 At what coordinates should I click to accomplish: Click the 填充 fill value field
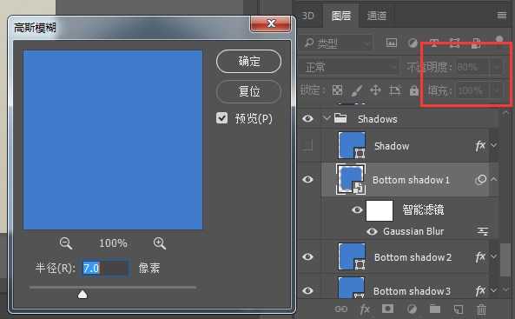472,90
